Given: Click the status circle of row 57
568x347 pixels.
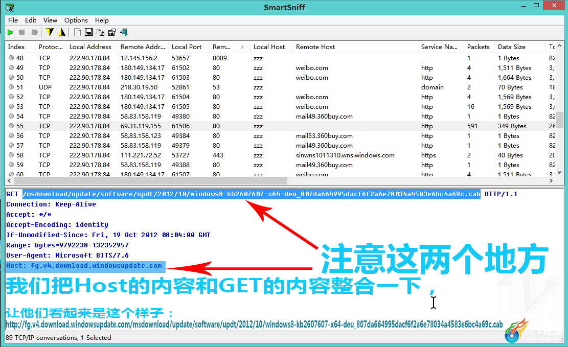Looking at the screenshot, I should 11,146.
